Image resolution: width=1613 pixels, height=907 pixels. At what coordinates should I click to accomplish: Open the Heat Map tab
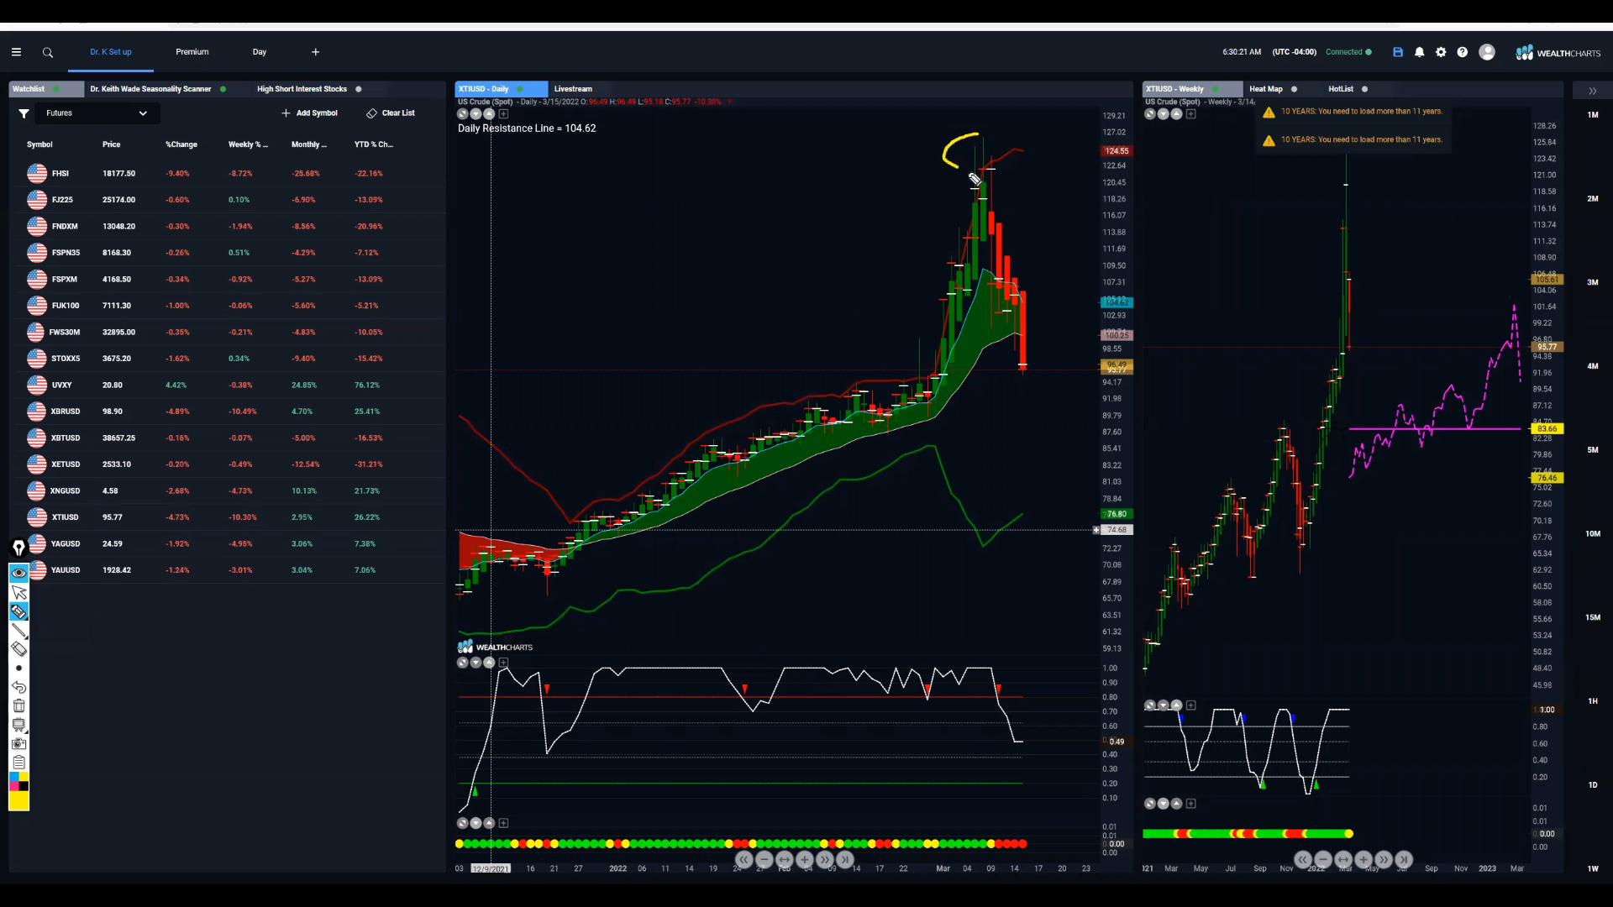pyautogui.click(x=1265, y=89)
